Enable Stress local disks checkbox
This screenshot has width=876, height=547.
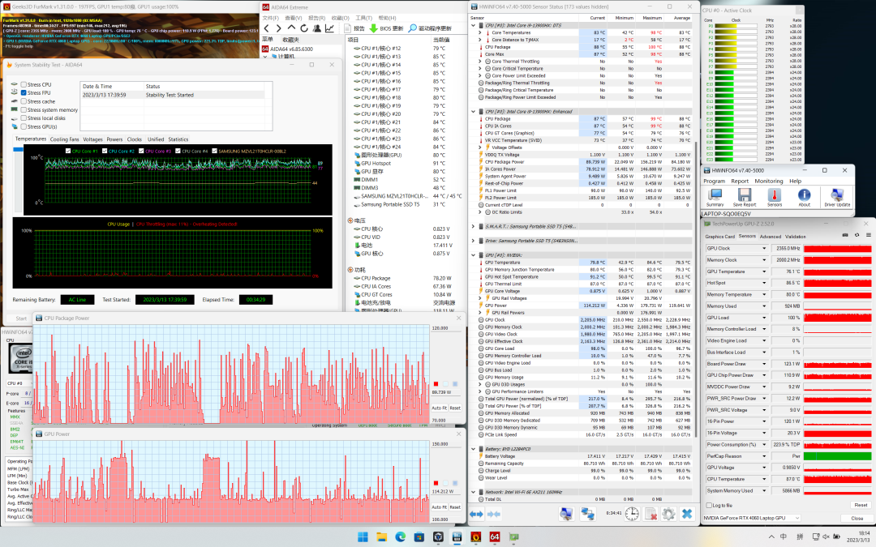point(24,118)
